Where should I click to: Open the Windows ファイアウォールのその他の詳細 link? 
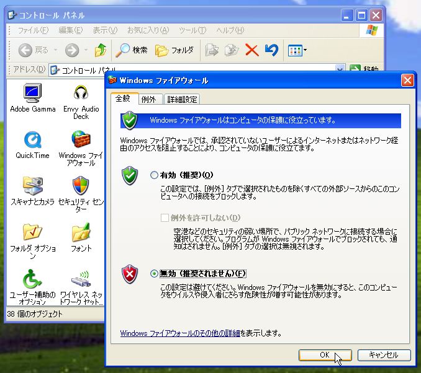tap(180, 333)
